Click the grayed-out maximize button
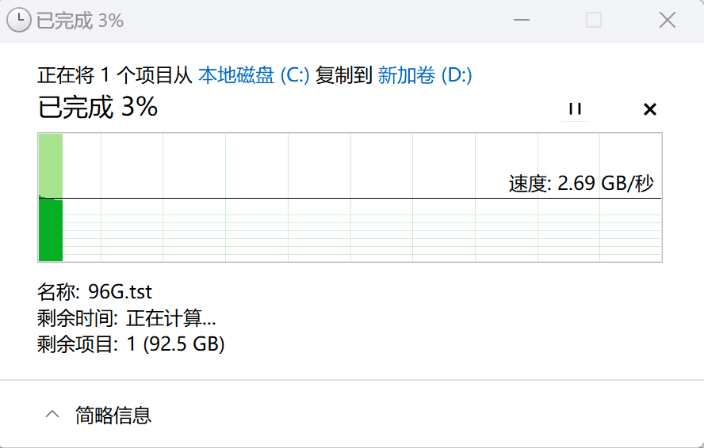 593,21
